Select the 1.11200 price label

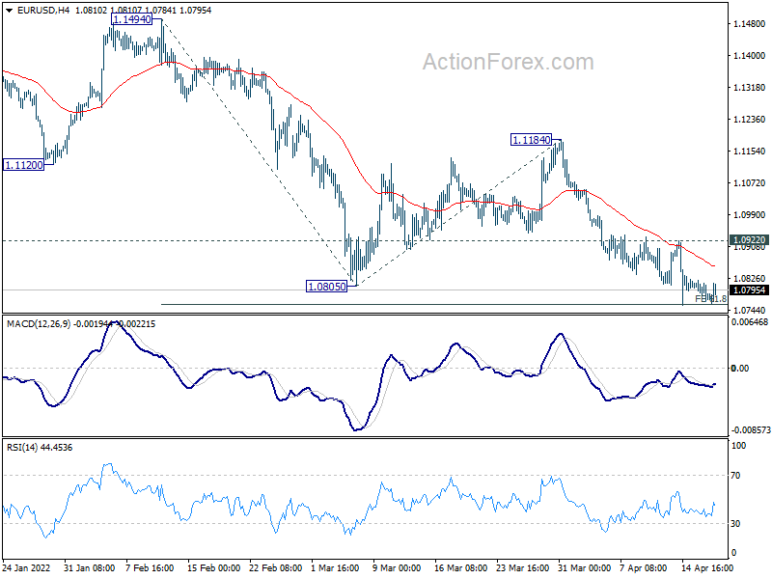[x=23, y=165]
